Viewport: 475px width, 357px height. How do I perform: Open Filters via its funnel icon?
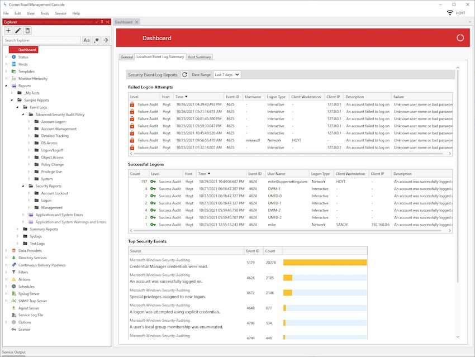[13, 272]
